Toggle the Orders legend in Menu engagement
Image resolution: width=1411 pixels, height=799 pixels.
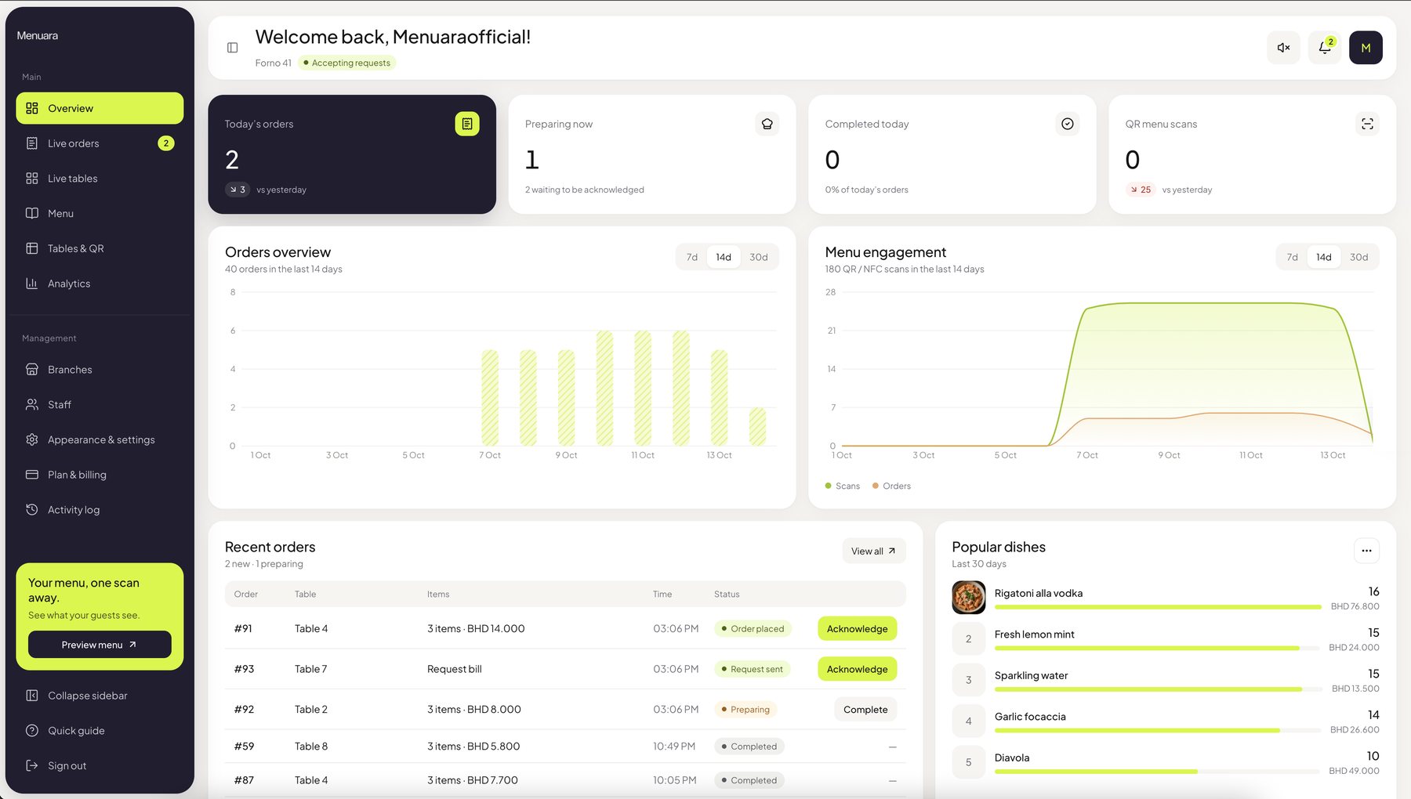(892, 486)
